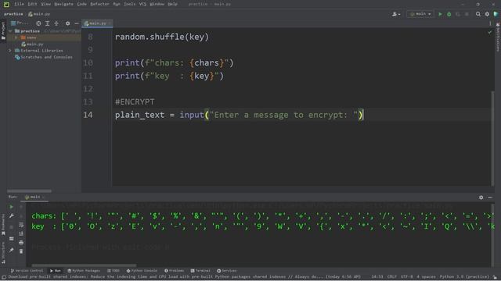This screenshot has height=281, width=501.
Task: Toggle the Structure side tab
Action: pyautogui.click(x=3, y=253)
